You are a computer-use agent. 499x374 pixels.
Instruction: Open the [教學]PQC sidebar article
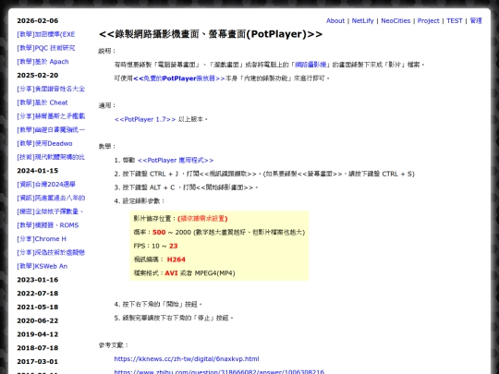(46, 48)
